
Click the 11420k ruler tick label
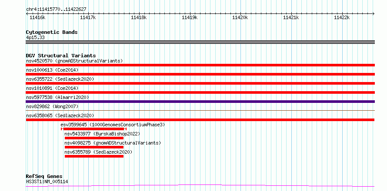point(240,17)
